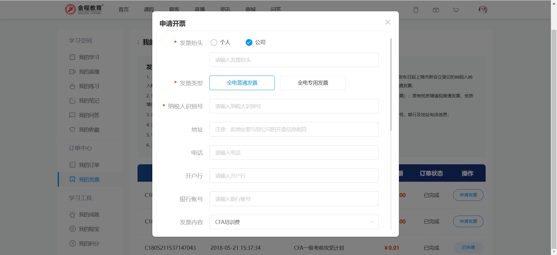Click the mobile phone icon in header

pos(416,10)
